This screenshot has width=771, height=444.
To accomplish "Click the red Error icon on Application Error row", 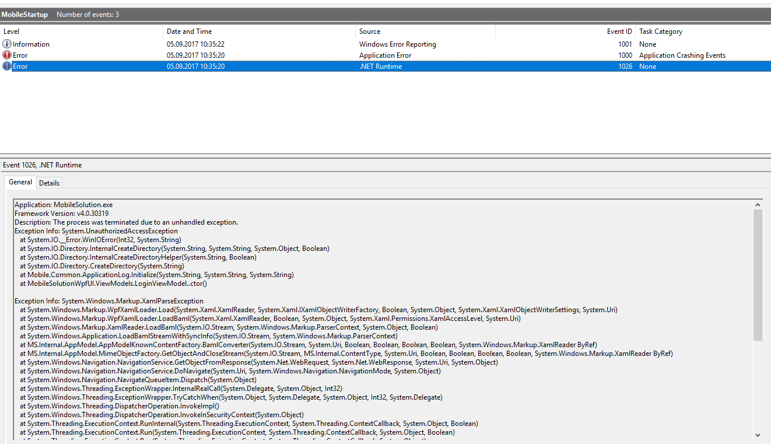I will [7, 55].
